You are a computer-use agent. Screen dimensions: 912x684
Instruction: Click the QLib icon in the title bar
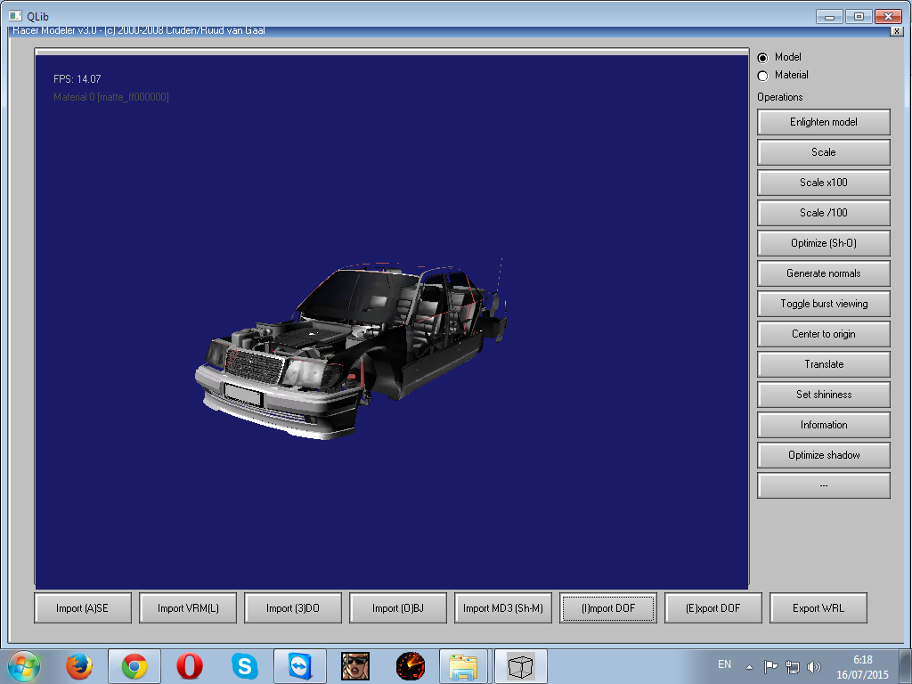point(15,16)
